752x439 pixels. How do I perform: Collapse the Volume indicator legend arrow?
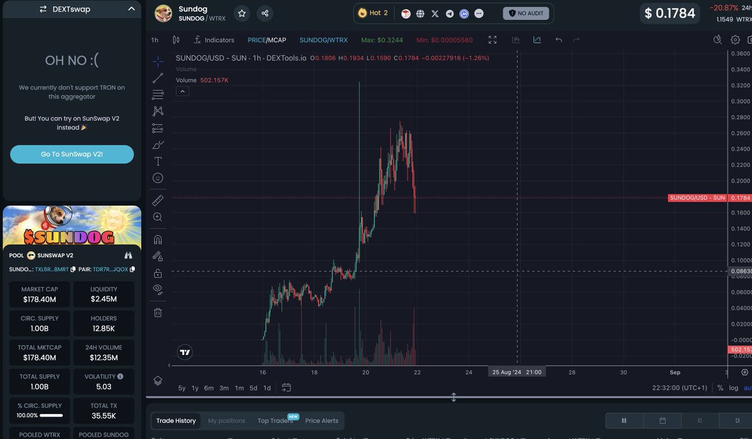click(182, 91)
